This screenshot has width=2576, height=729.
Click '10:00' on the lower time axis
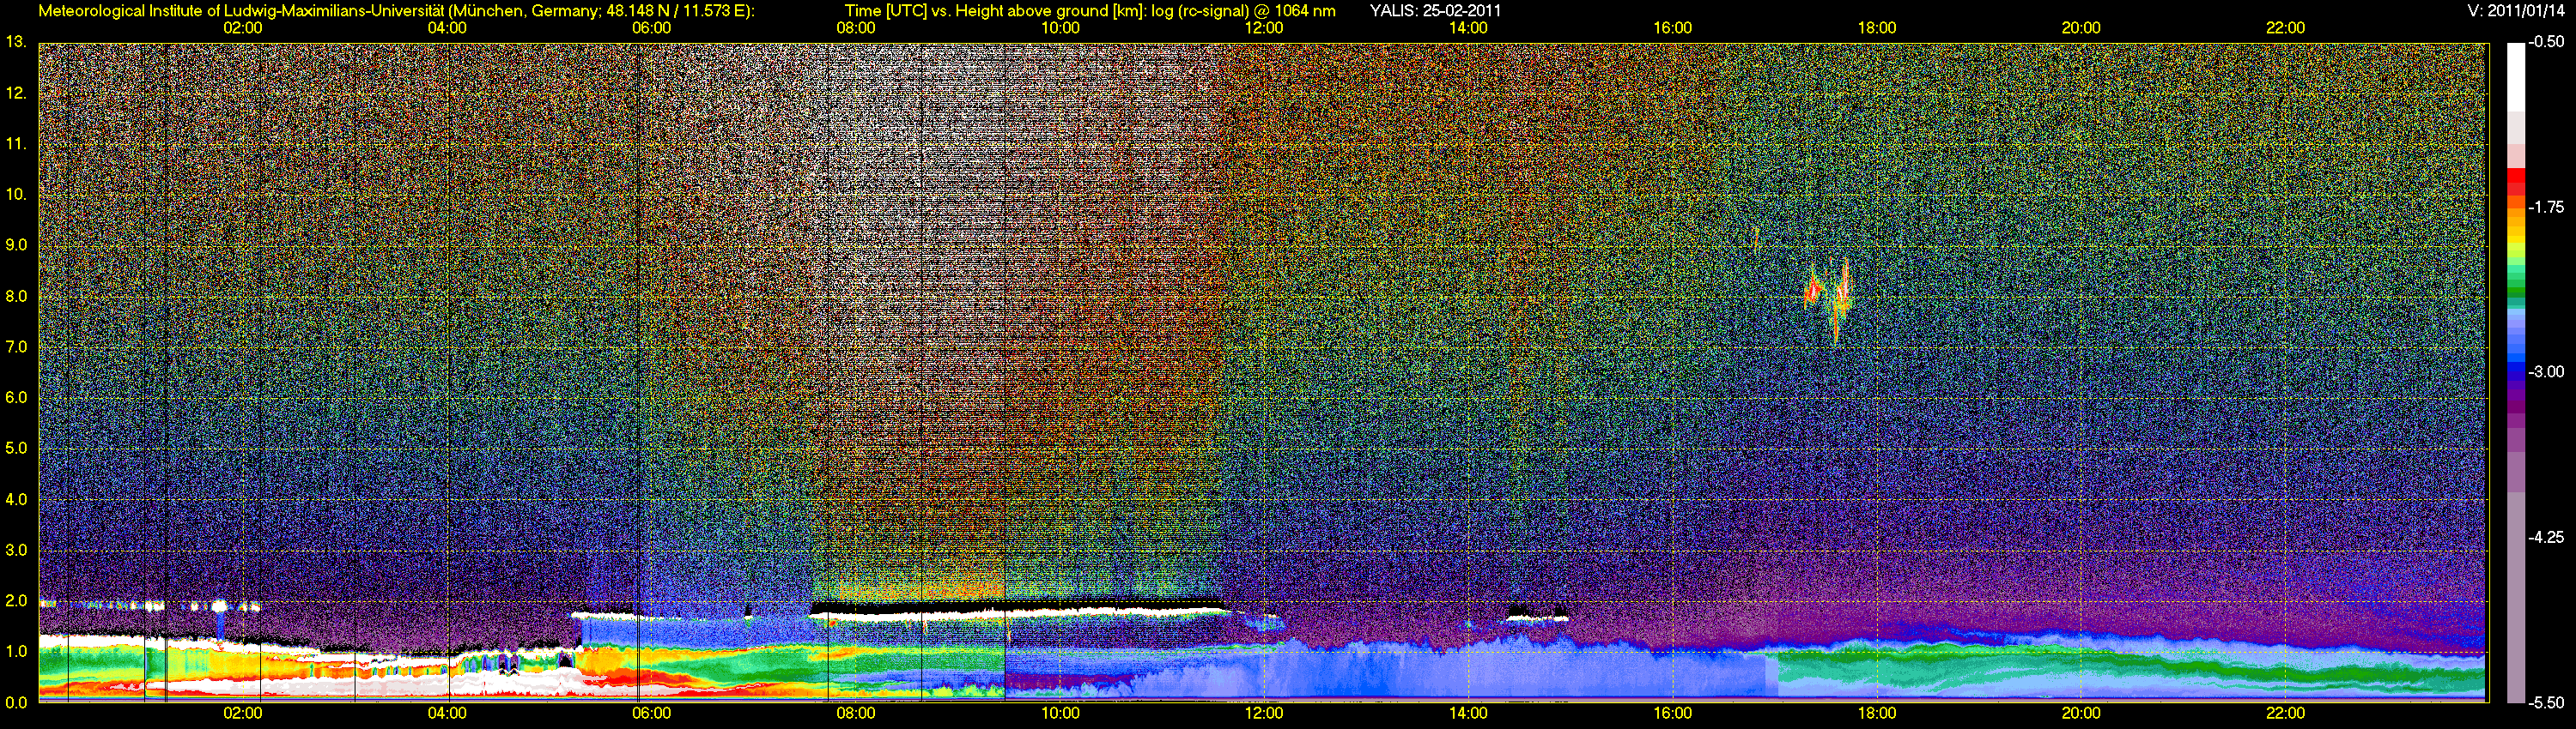(1060, 713)
